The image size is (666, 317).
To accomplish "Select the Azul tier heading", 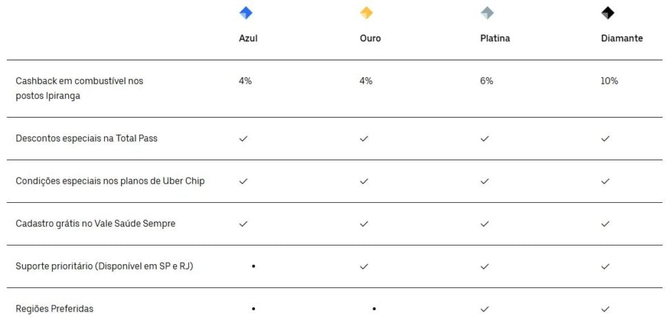I will tap(248, 39).
